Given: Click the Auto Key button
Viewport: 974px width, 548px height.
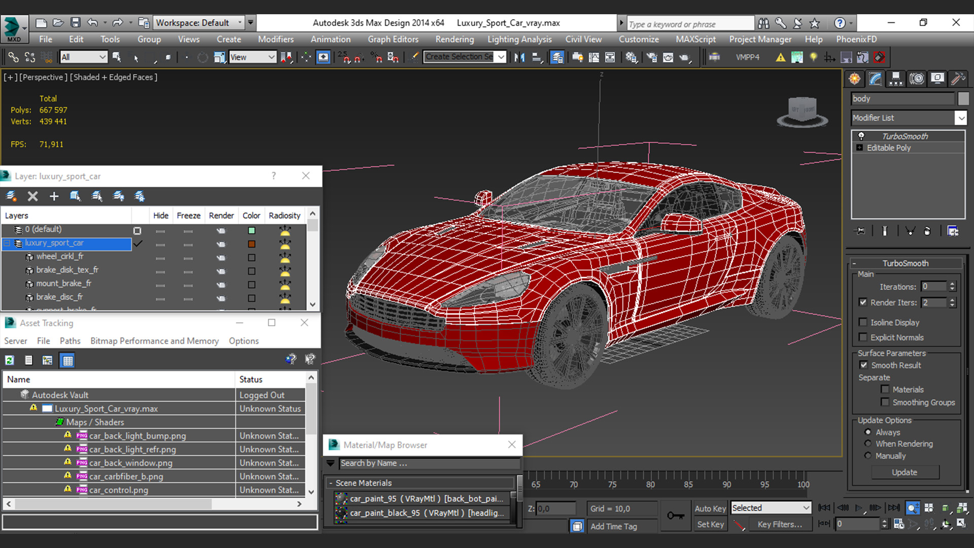Looking at the screenshot, I should 710,508.
